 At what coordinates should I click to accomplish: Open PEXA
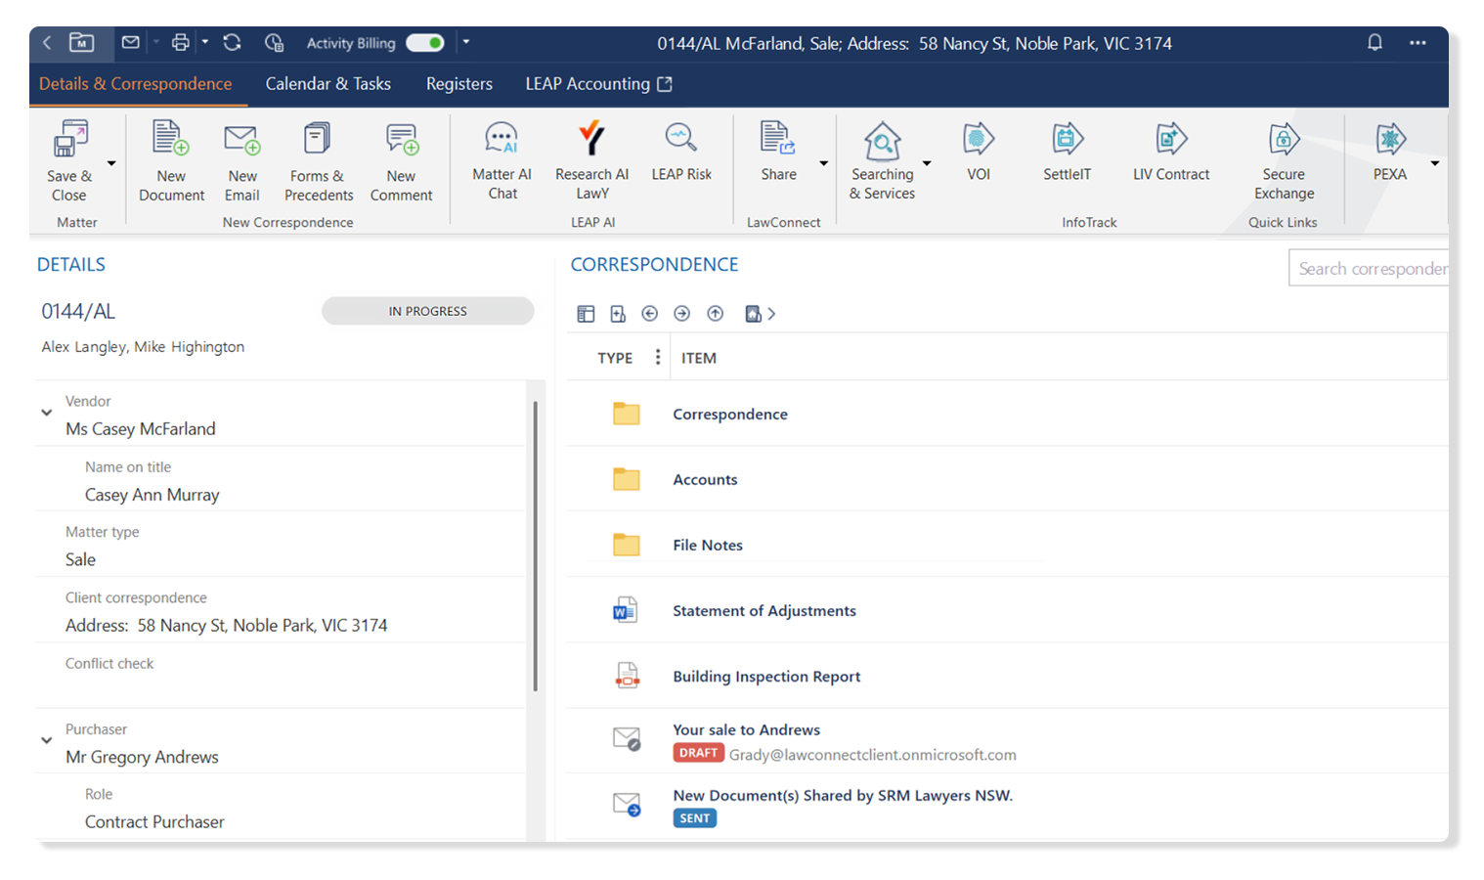coord(1389,152)
